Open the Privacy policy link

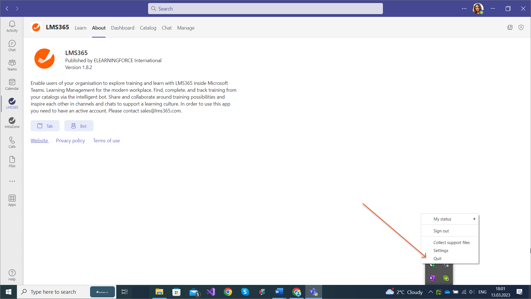point(70,141)
